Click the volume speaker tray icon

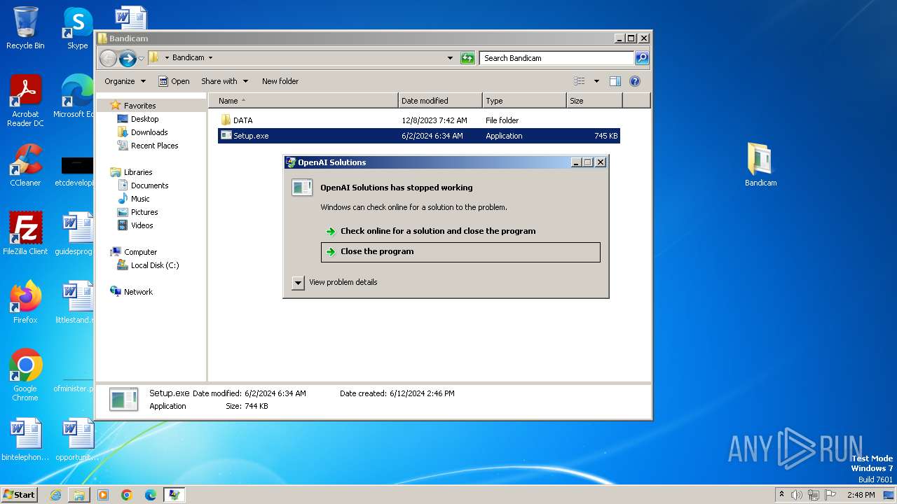coord(797,495)
